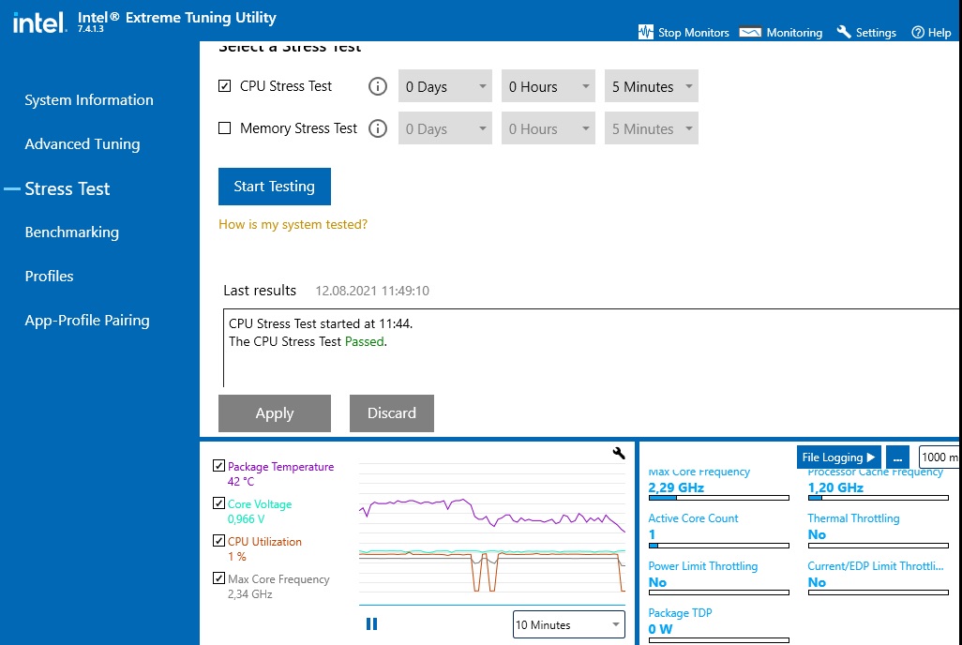Click the 'Passed' result text
Image resolution: width=962 pixels, height=645 pixels.
click(365, 342)
